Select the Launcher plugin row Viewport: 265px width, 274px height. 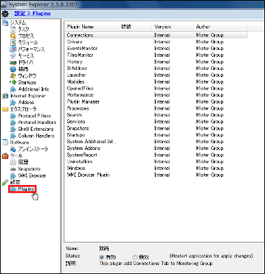156,75
